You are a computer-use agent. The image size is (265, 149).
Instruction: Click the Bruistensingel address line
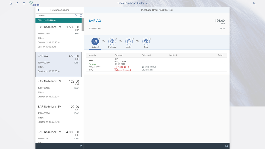click(148, 70)
